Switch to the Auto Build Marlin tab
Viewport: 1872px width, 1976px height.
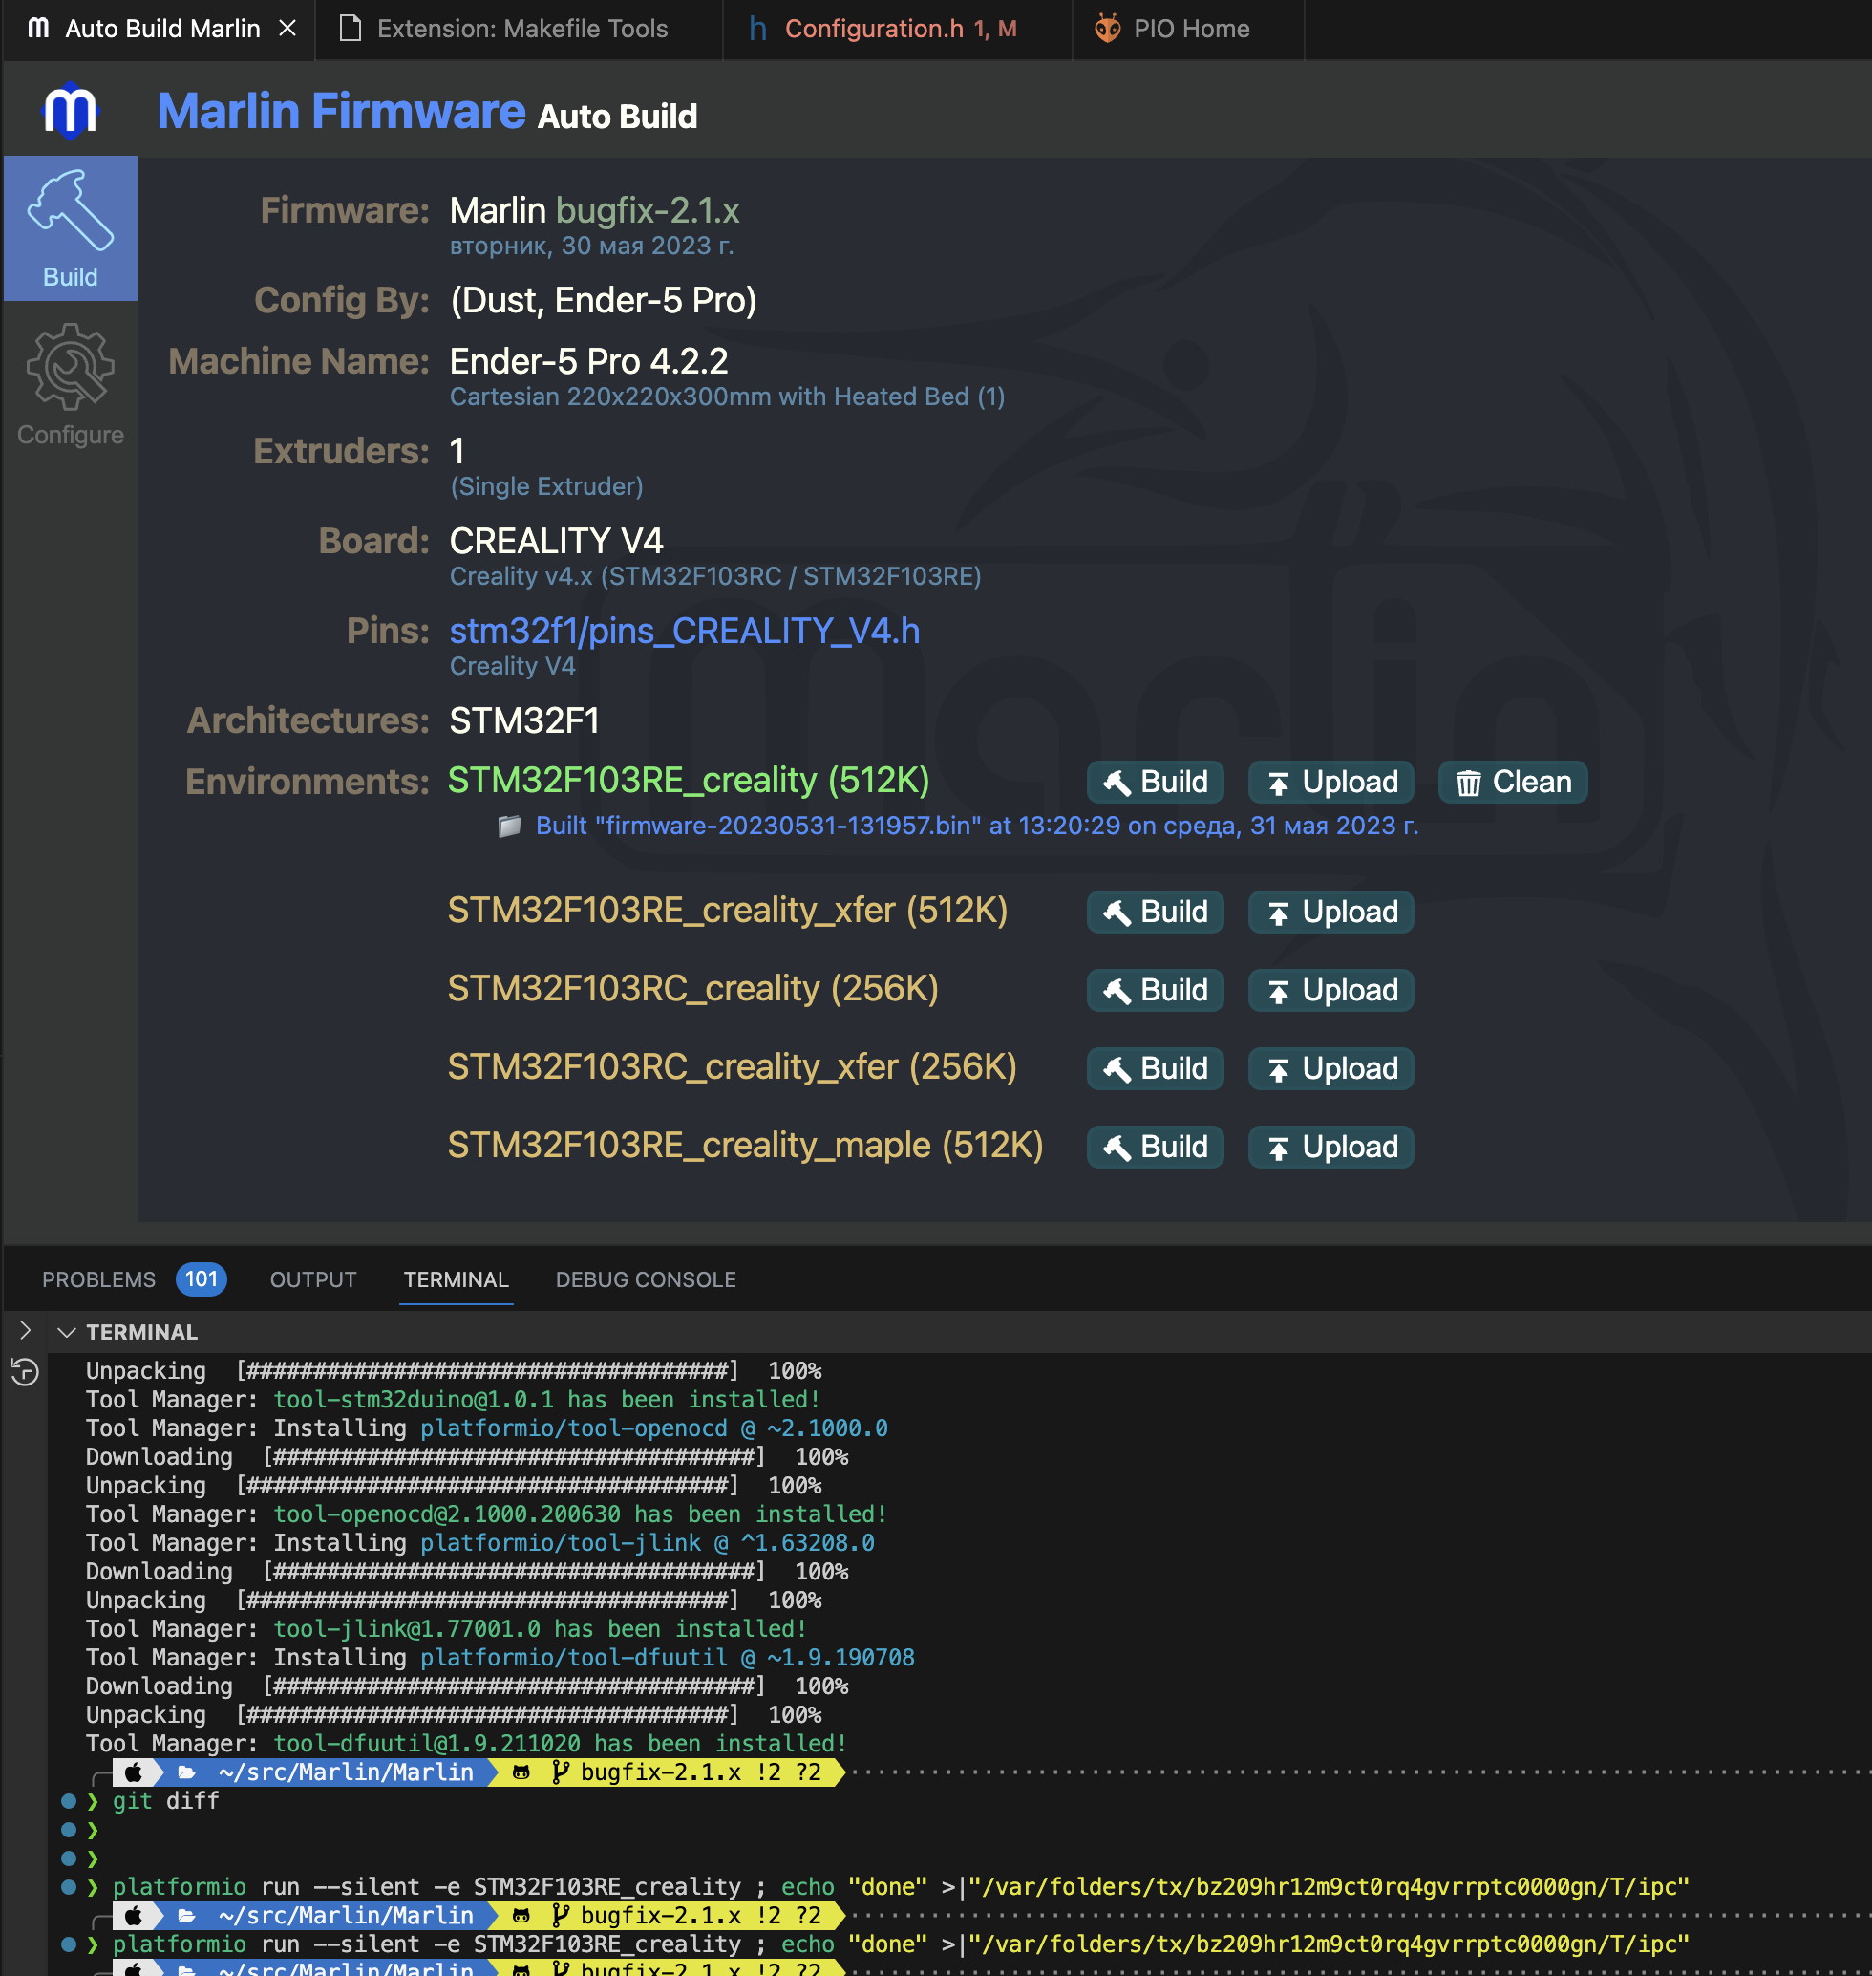point(159,29)
